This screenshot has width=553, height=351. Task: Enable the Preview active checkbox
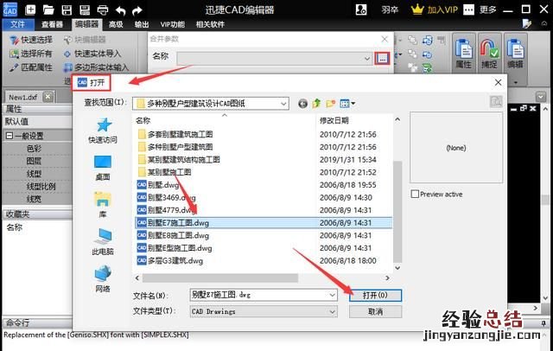[415, 194]
